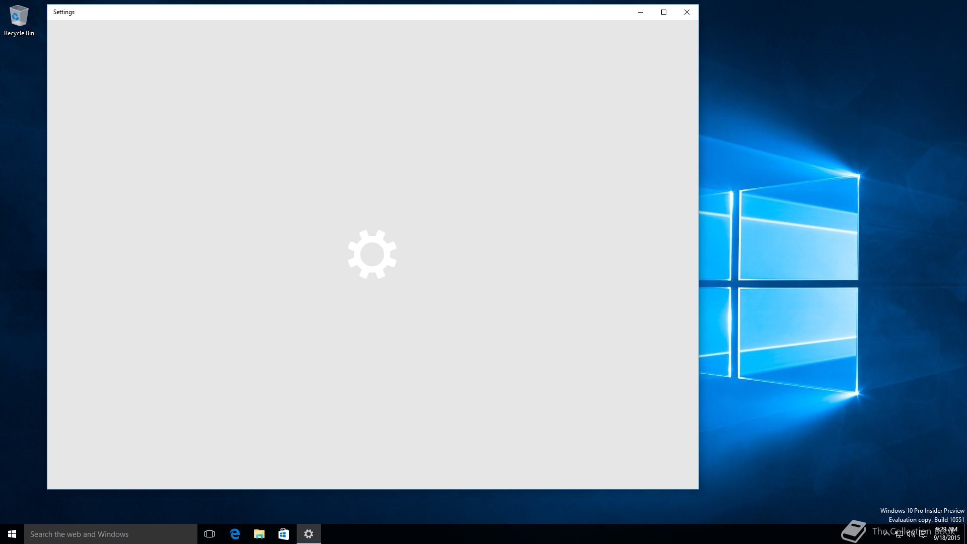
Task: Select the Settings gear on the taskbar
Action: click(x=309, y=534)
